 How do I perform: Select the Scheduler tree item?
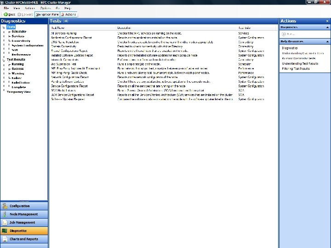[19, 31]
